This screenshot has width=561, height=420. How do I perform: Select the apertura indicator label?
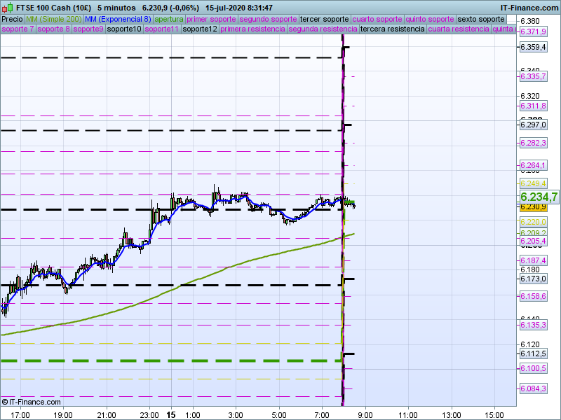coord(169,20)
